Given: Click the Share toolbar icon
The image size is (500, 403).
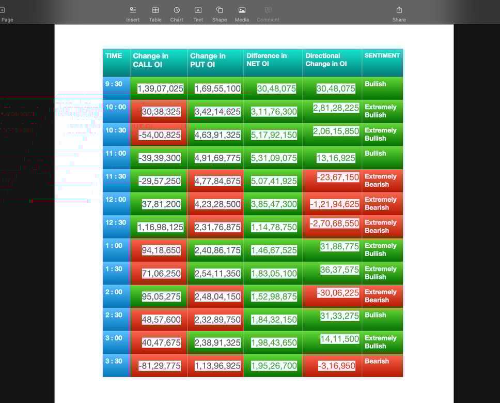Looking at the screenshot, I should click(399, 10).
